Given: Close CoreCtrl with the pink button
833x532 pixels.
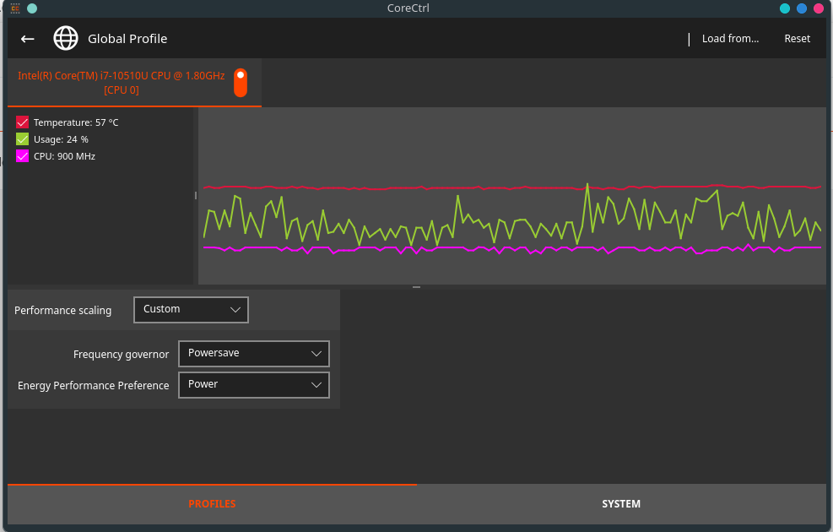Looking at the screenshot, I should pyautogui.click(x=819, y=8).
